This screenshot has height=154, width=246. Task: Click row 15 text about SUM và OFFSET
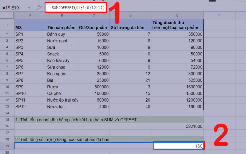(x=76, y=120)
